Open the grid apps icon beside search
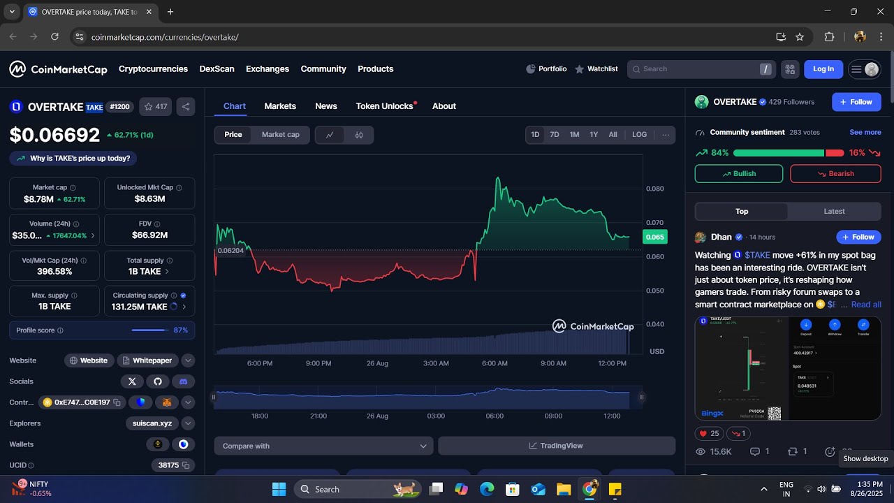The width and height of the screenshot is (894, 503). click(x=790, y=69)
